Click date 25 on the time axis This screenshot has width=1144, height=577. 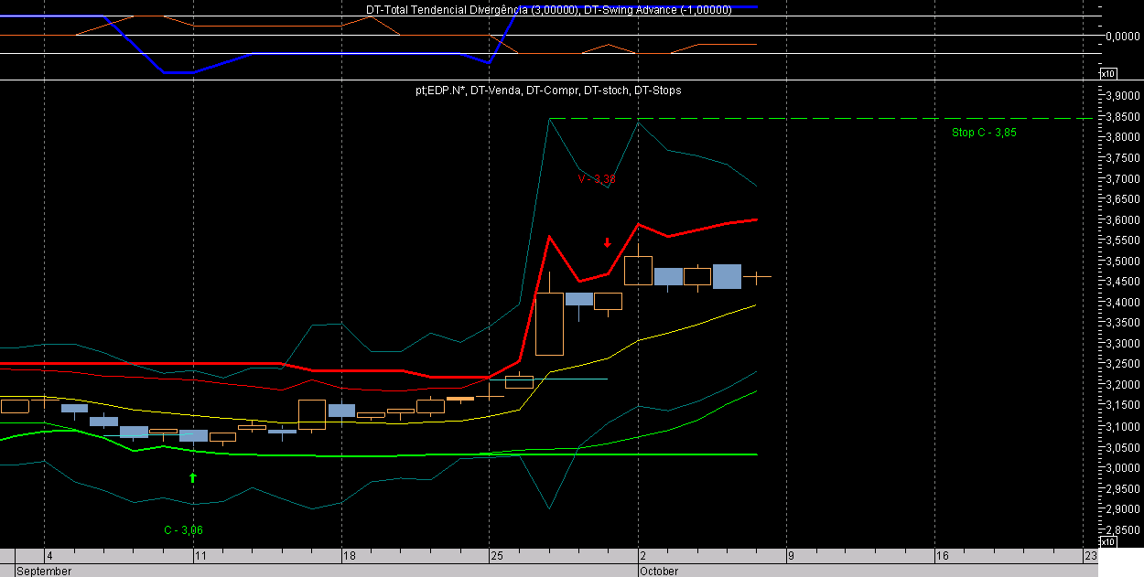[x=497, y=556]
